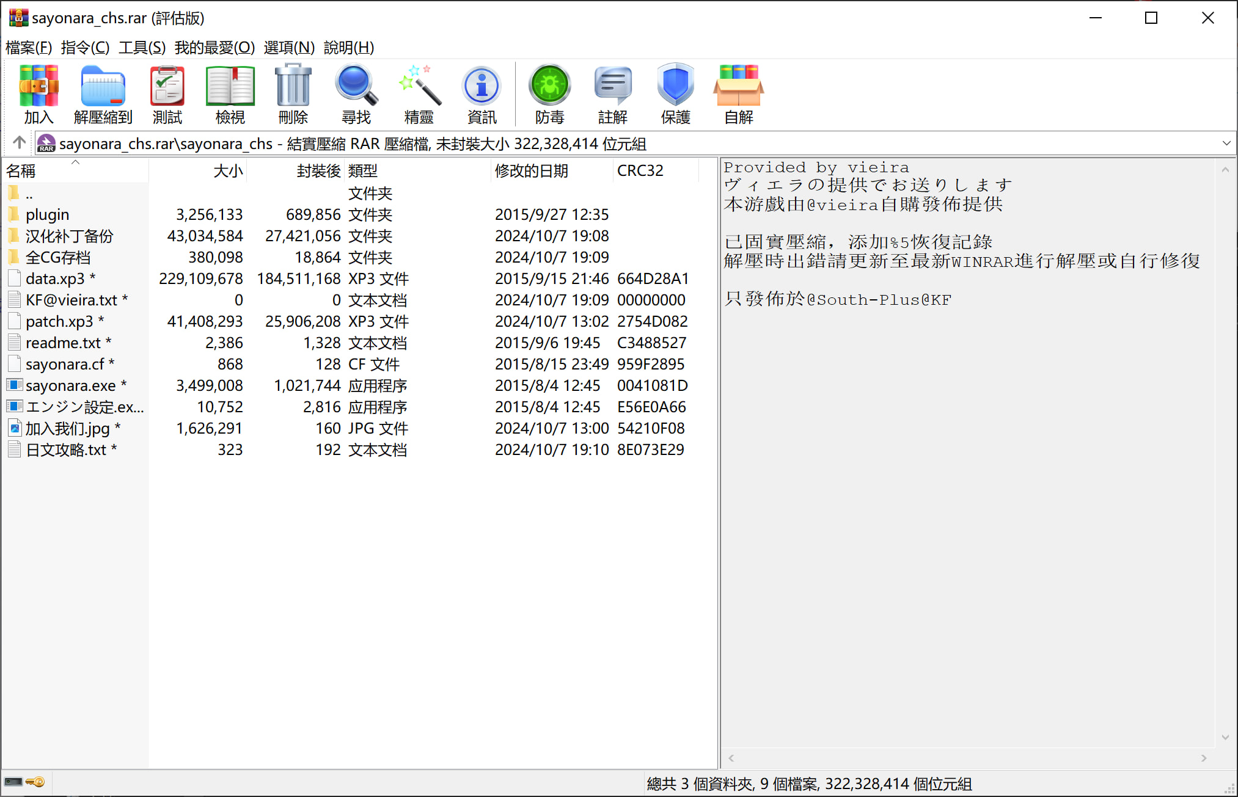Viewport: 1238px width, 797px height.
Task: Select the plugin folder
Action: tap(47, 214)
